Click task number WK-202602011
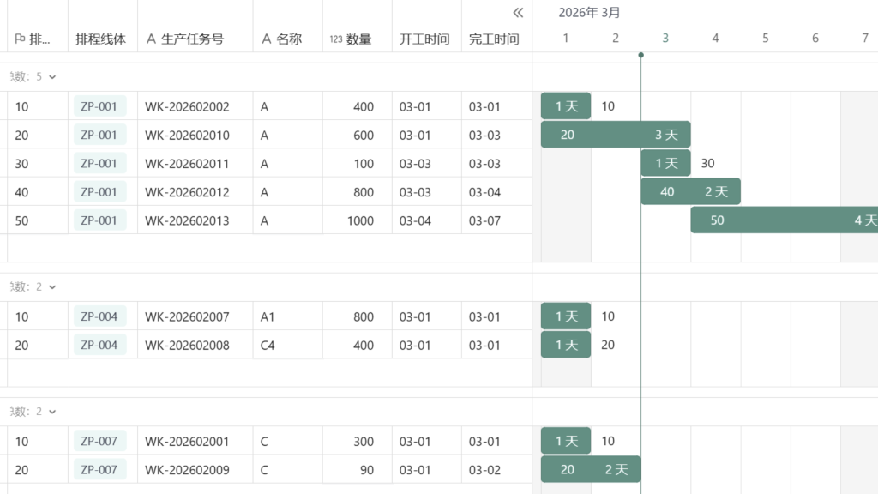The height and width of the screenshot is (494, 878). [x=187, y=164]
